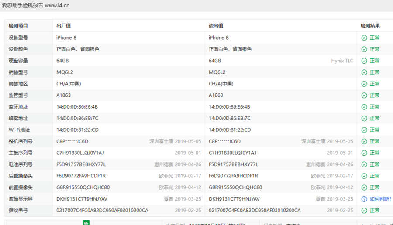Viewport: 393px width, 225px height.
Task: Select the 检测项目 column header
Action: tap(18, 26)
